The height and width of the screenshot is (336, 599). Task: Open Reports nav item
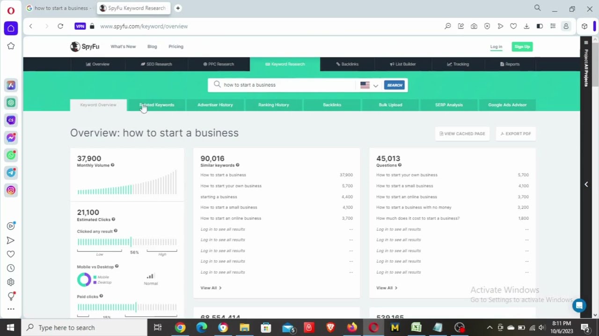point(510,64)
